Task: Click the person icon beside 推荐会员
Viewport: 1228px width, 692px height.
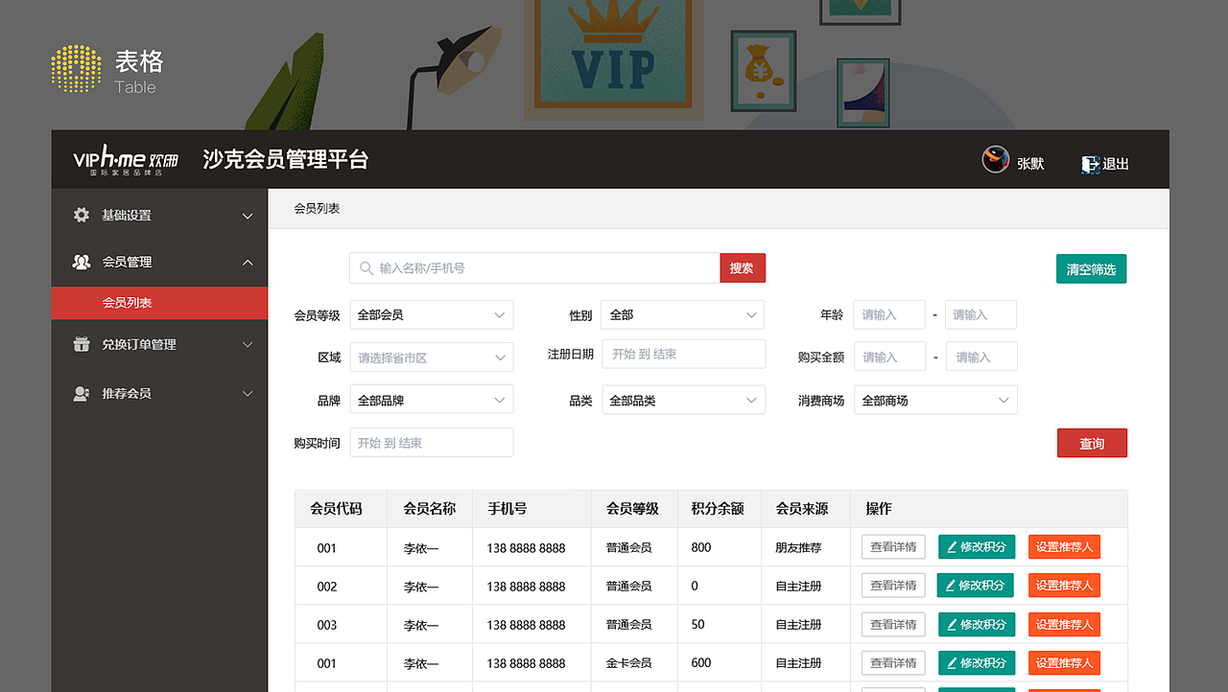Action: (82, 393)
